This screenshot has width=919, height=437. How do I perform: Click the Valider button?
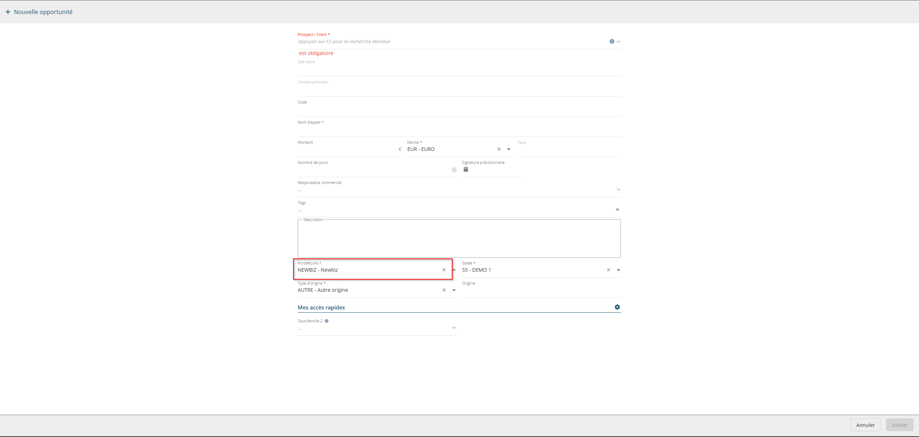[x=899, y=425]
